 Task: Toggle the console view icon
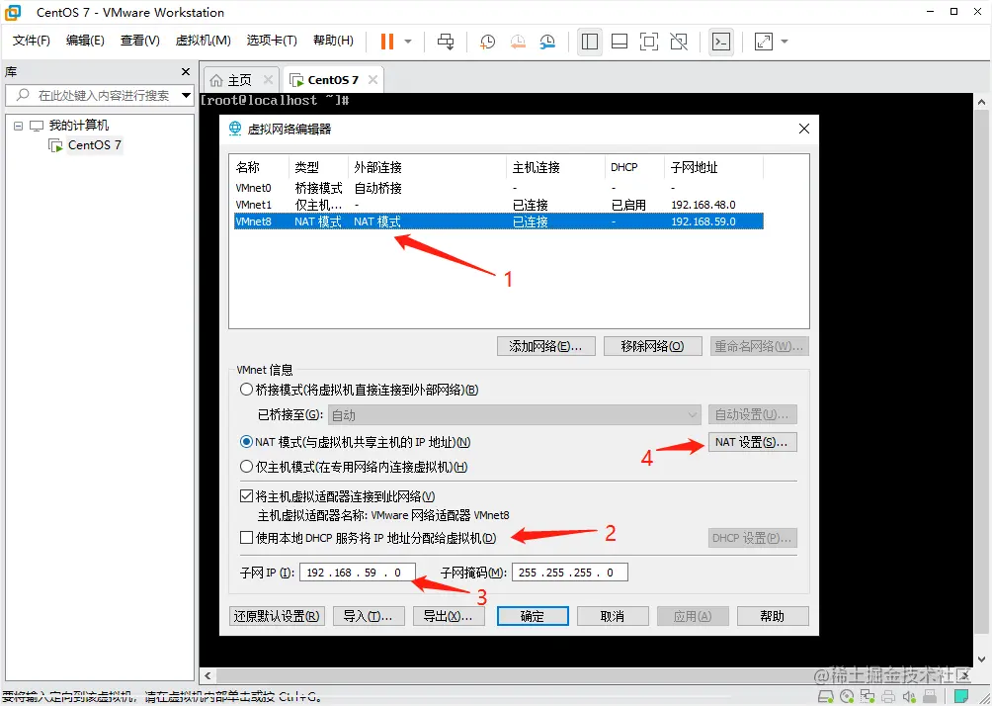(721, 42)
